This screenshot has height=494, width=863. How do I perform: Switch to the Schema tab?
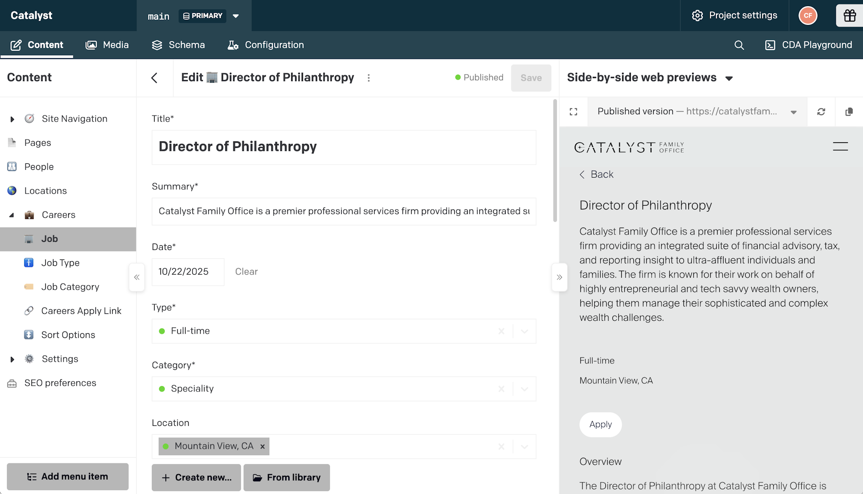pyautogui.click(x=178, y=45)
